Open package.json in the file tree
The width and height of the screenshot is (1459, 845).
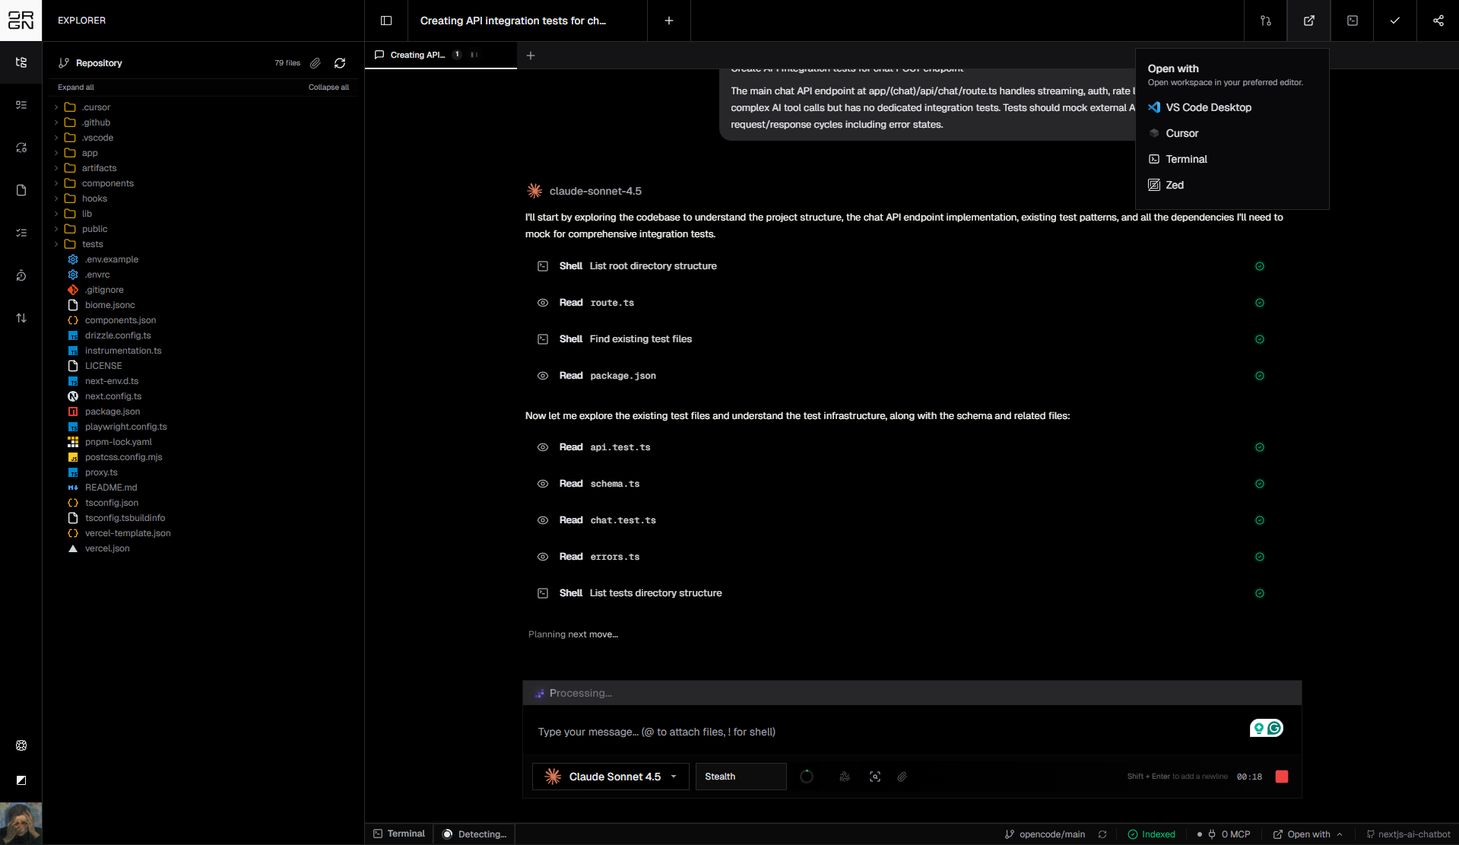(112, 411)
